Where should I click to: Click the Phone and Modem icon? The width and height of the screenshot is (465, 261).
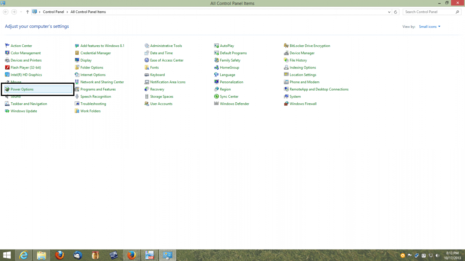[286, 82]
